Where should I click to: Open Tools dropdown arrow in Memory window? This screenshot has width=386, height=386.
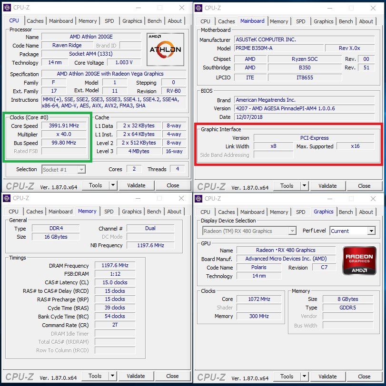point(112,376)
